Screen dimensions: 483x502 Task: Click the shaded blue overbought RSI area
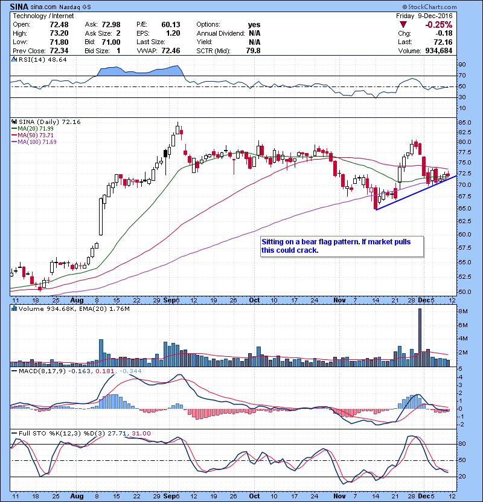(x=139, y=71)
